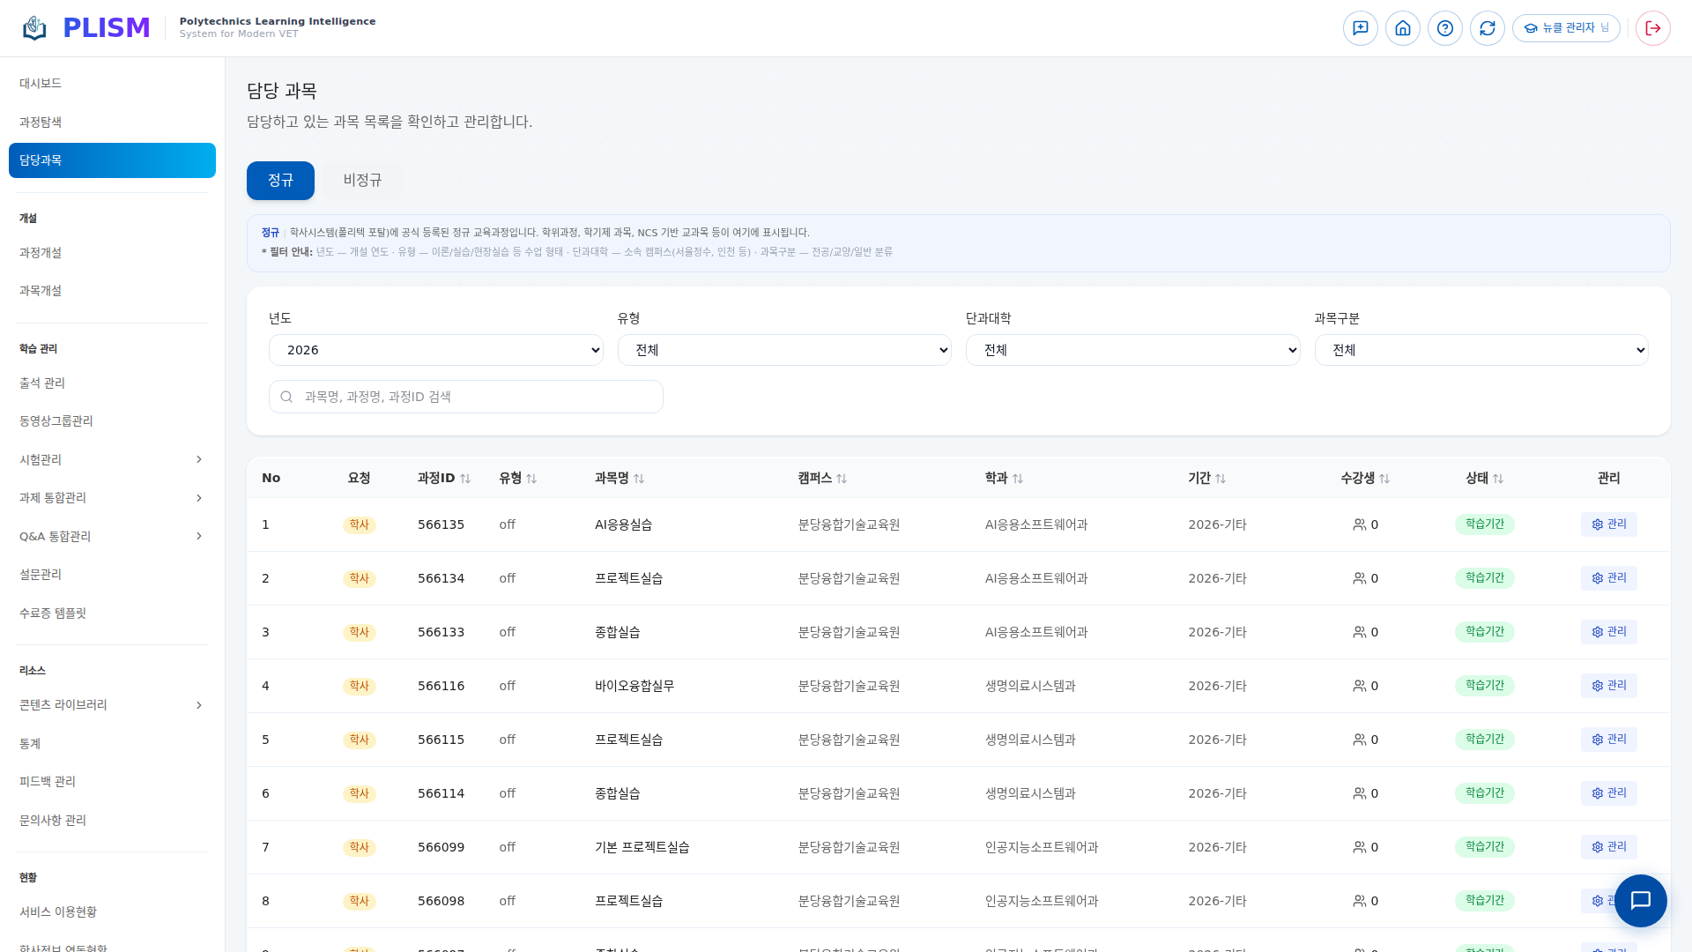Click the home icon in the top bar
This screenshot has height=952, width=1692.
[x=1403, y=27]
